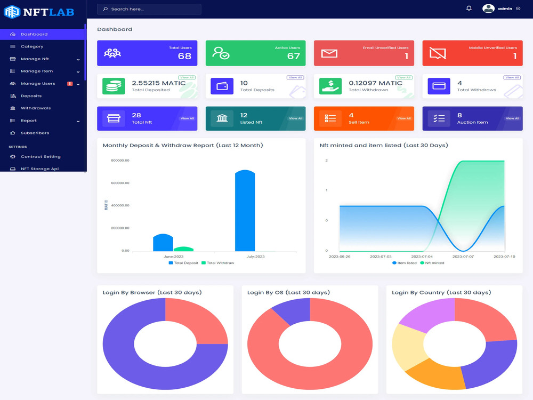The image size is (533, 400).
Task: Click the Email Unverified envelope icon
Action: pos(329,53)
